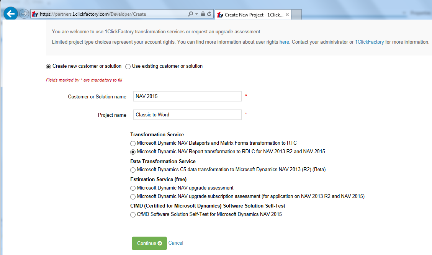Click the search magnifier icon in address bar

tap(191, 14)
